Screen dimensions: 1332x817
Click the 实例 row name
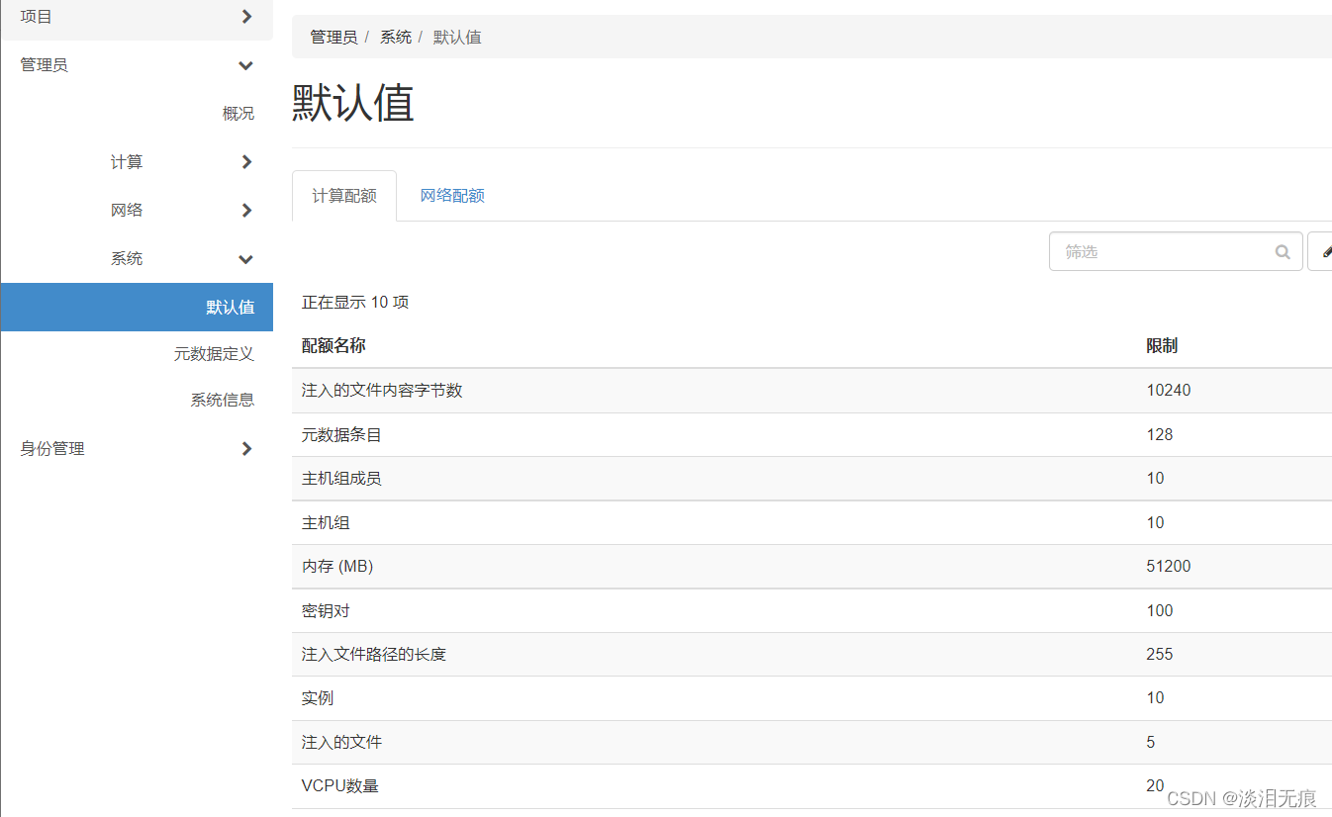(318, 697)
